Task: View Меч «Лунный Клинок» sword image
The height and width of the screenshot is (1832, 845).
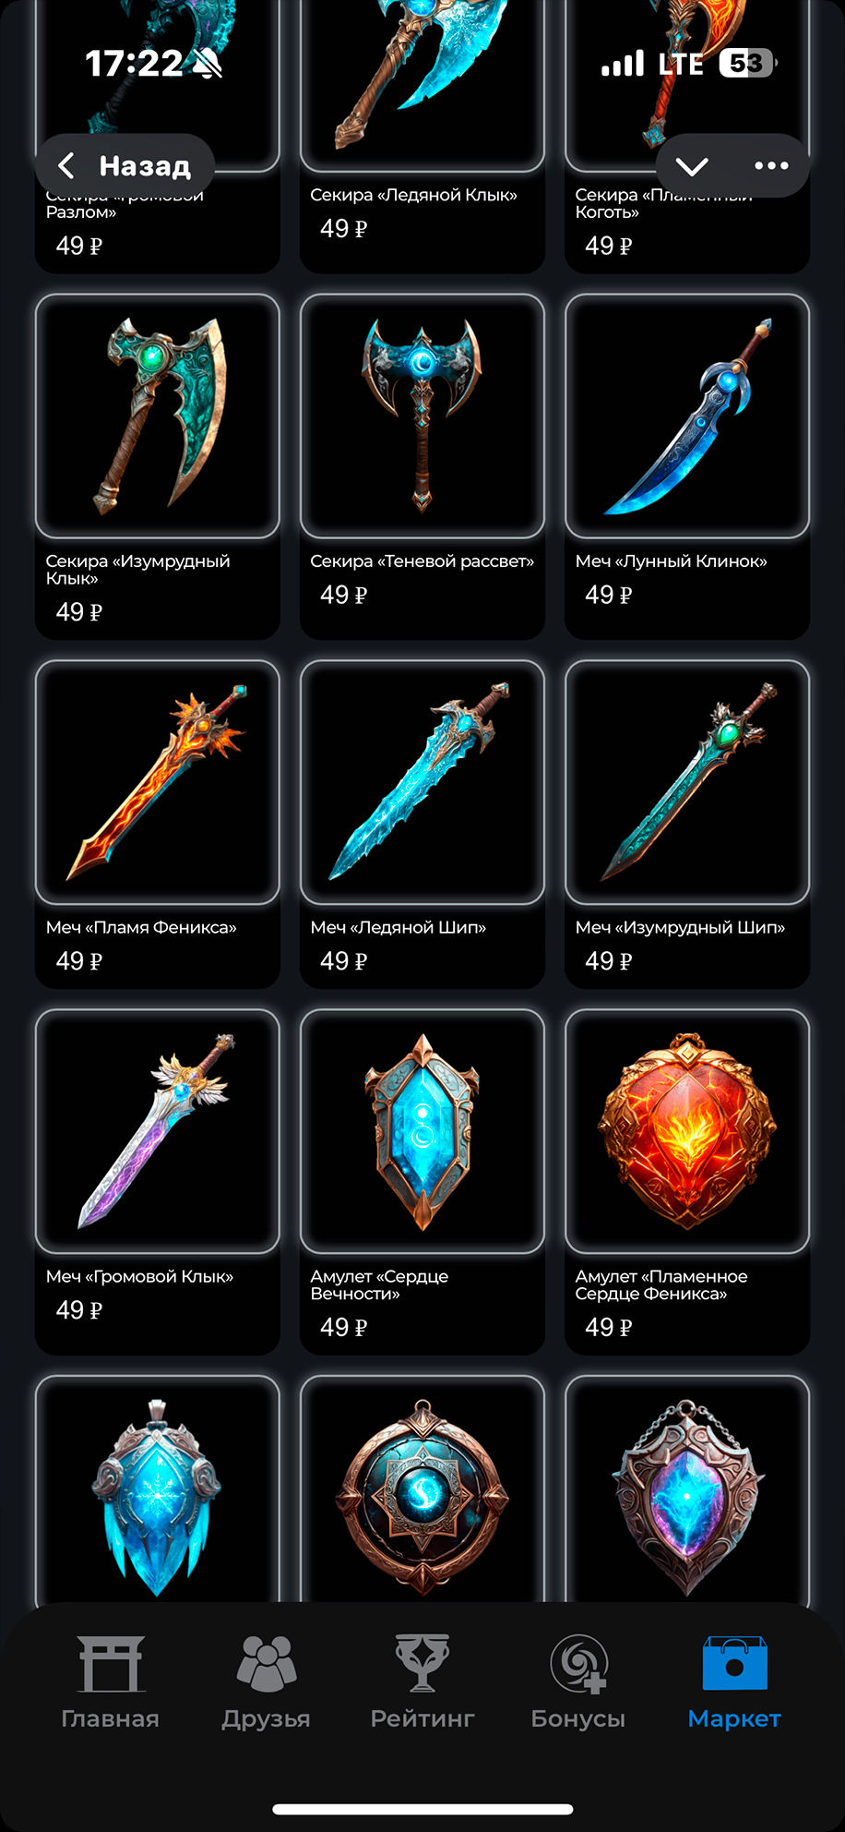Action: point(687,416)
